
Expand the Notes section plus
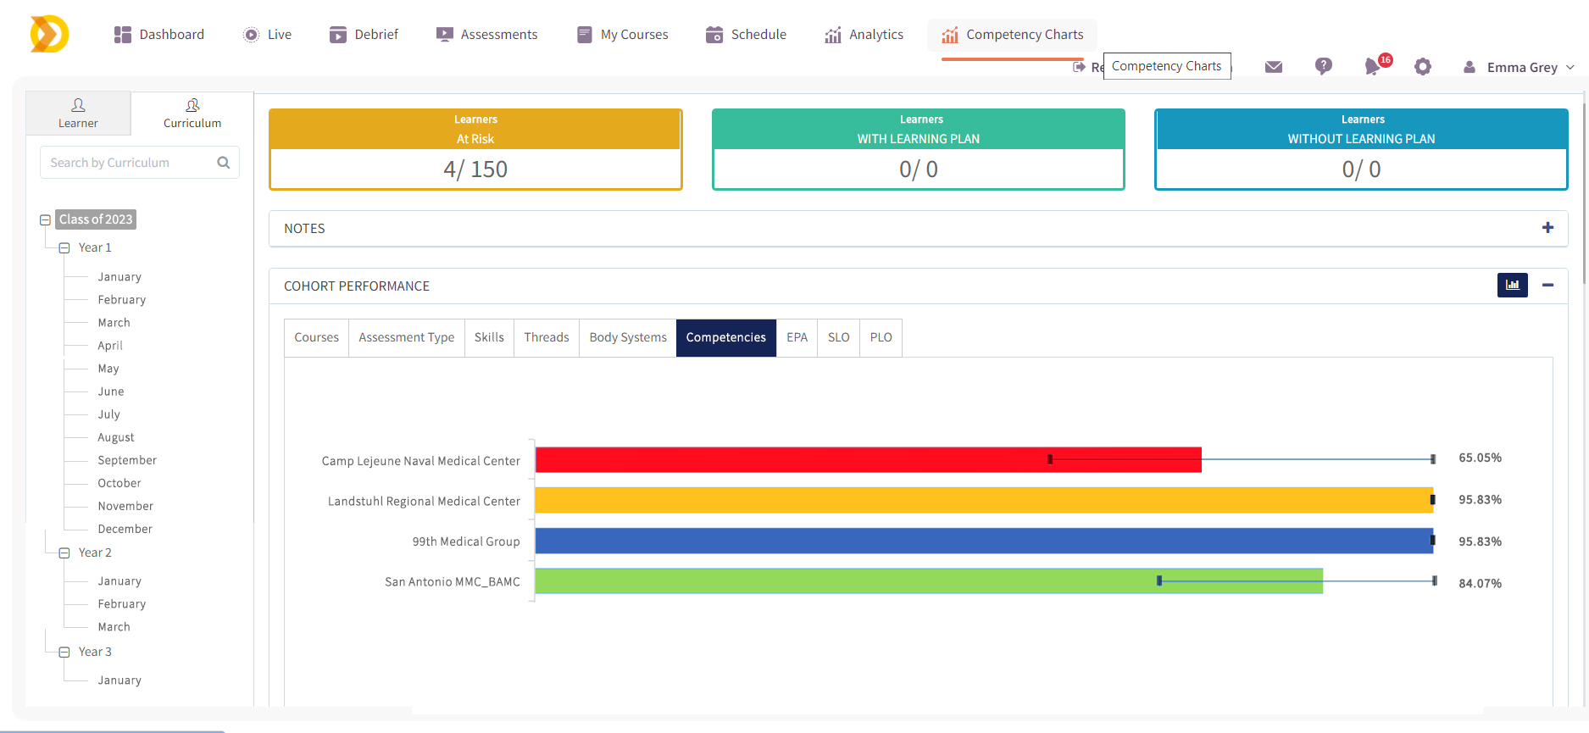[1547, 228]
